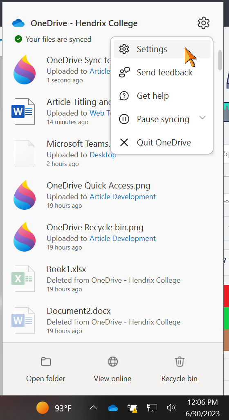Click the OneDrive Recycle bin.png file name
The width and height of the screenshot is (229, 420).
coord(95,227)
